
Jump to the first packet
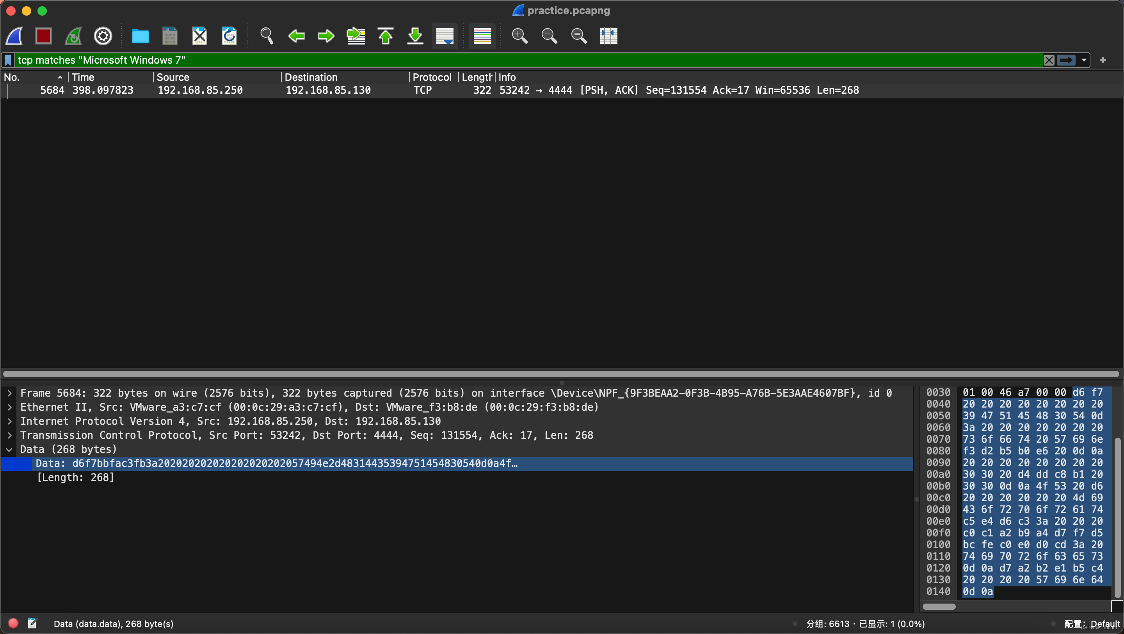click(385, 36)
